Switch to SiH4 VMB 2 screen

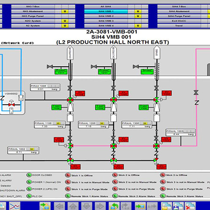point(106,16)
